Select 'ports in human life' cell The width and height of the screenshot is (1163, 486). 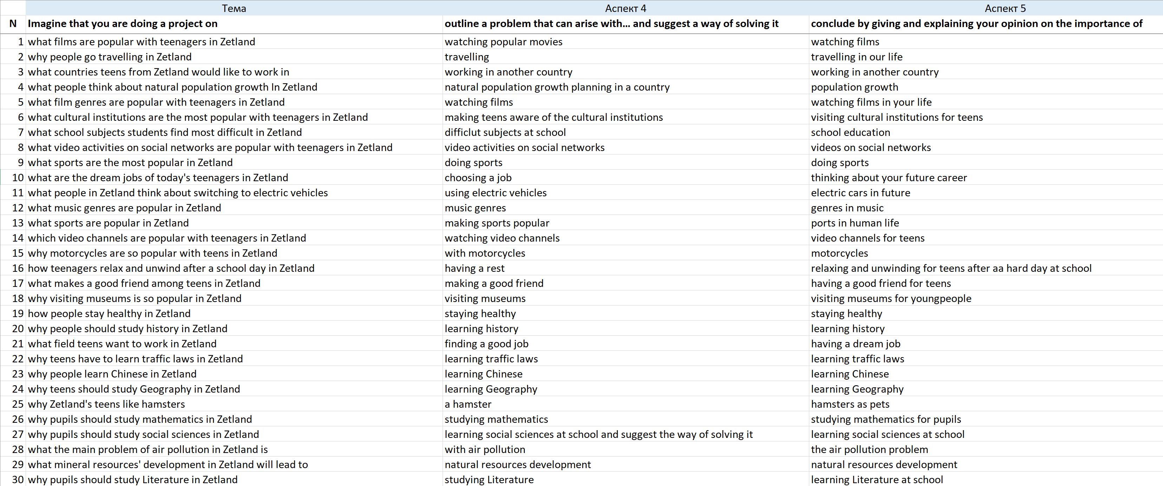tap(986, 223)
